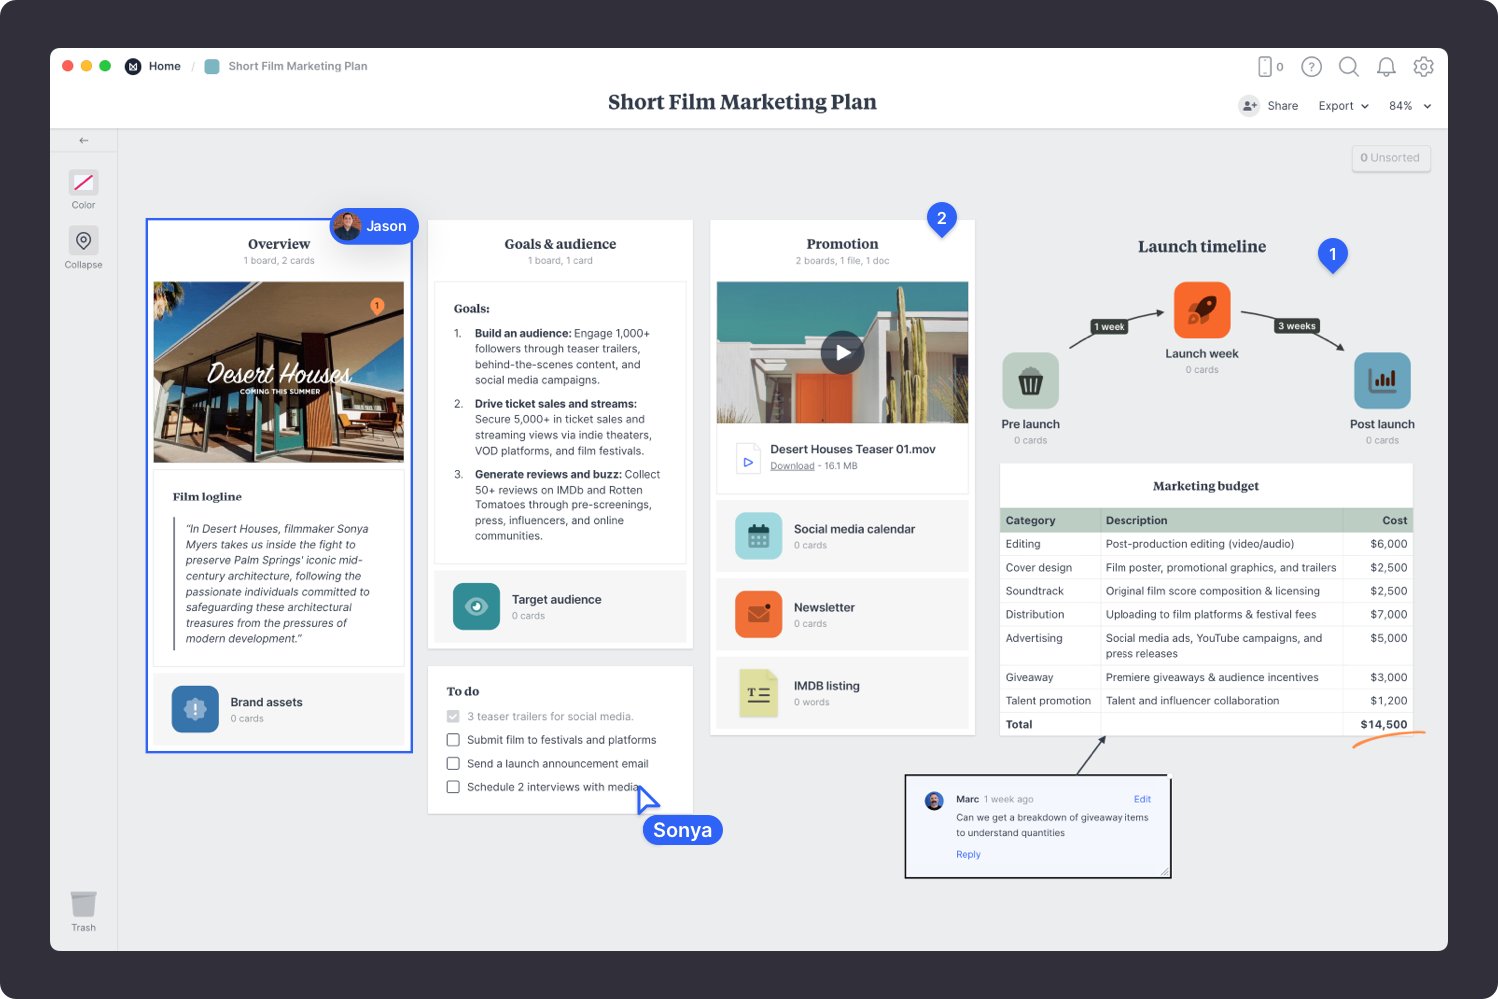The width and height of the screenshot is (1498, 999).
Task: Click the help question mark icon
Action: click(1311, 67)
